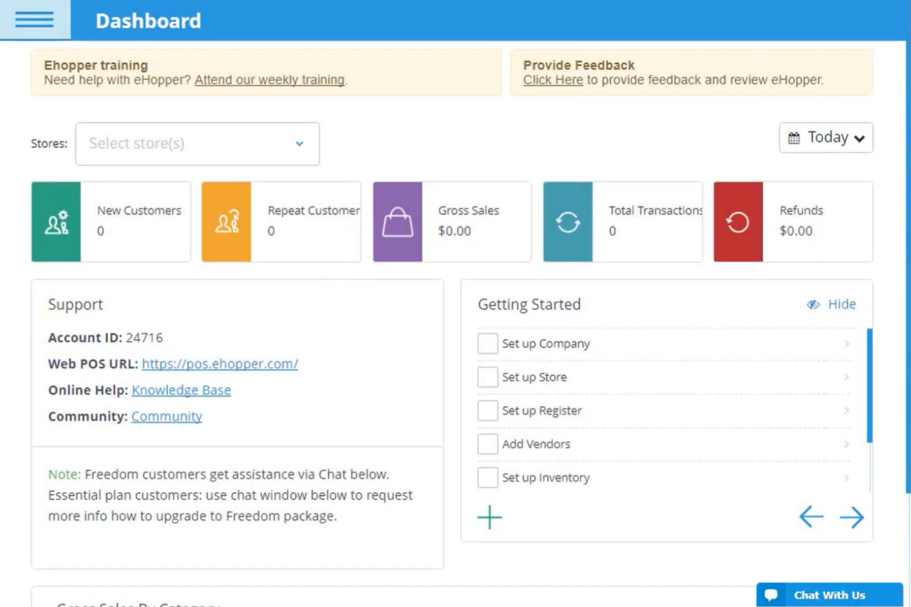Open the Web POS URL link
The image size is (911, 607).
(220, 363)
